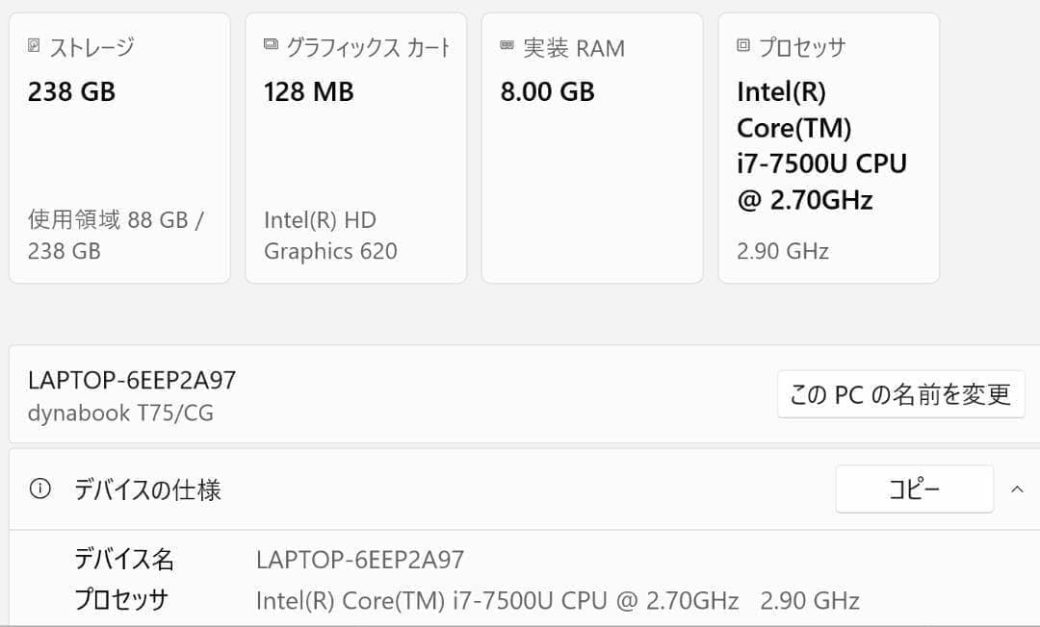
Task: Click the 2.90 GHz clock speed text
Action: click(x=781, y=250)
